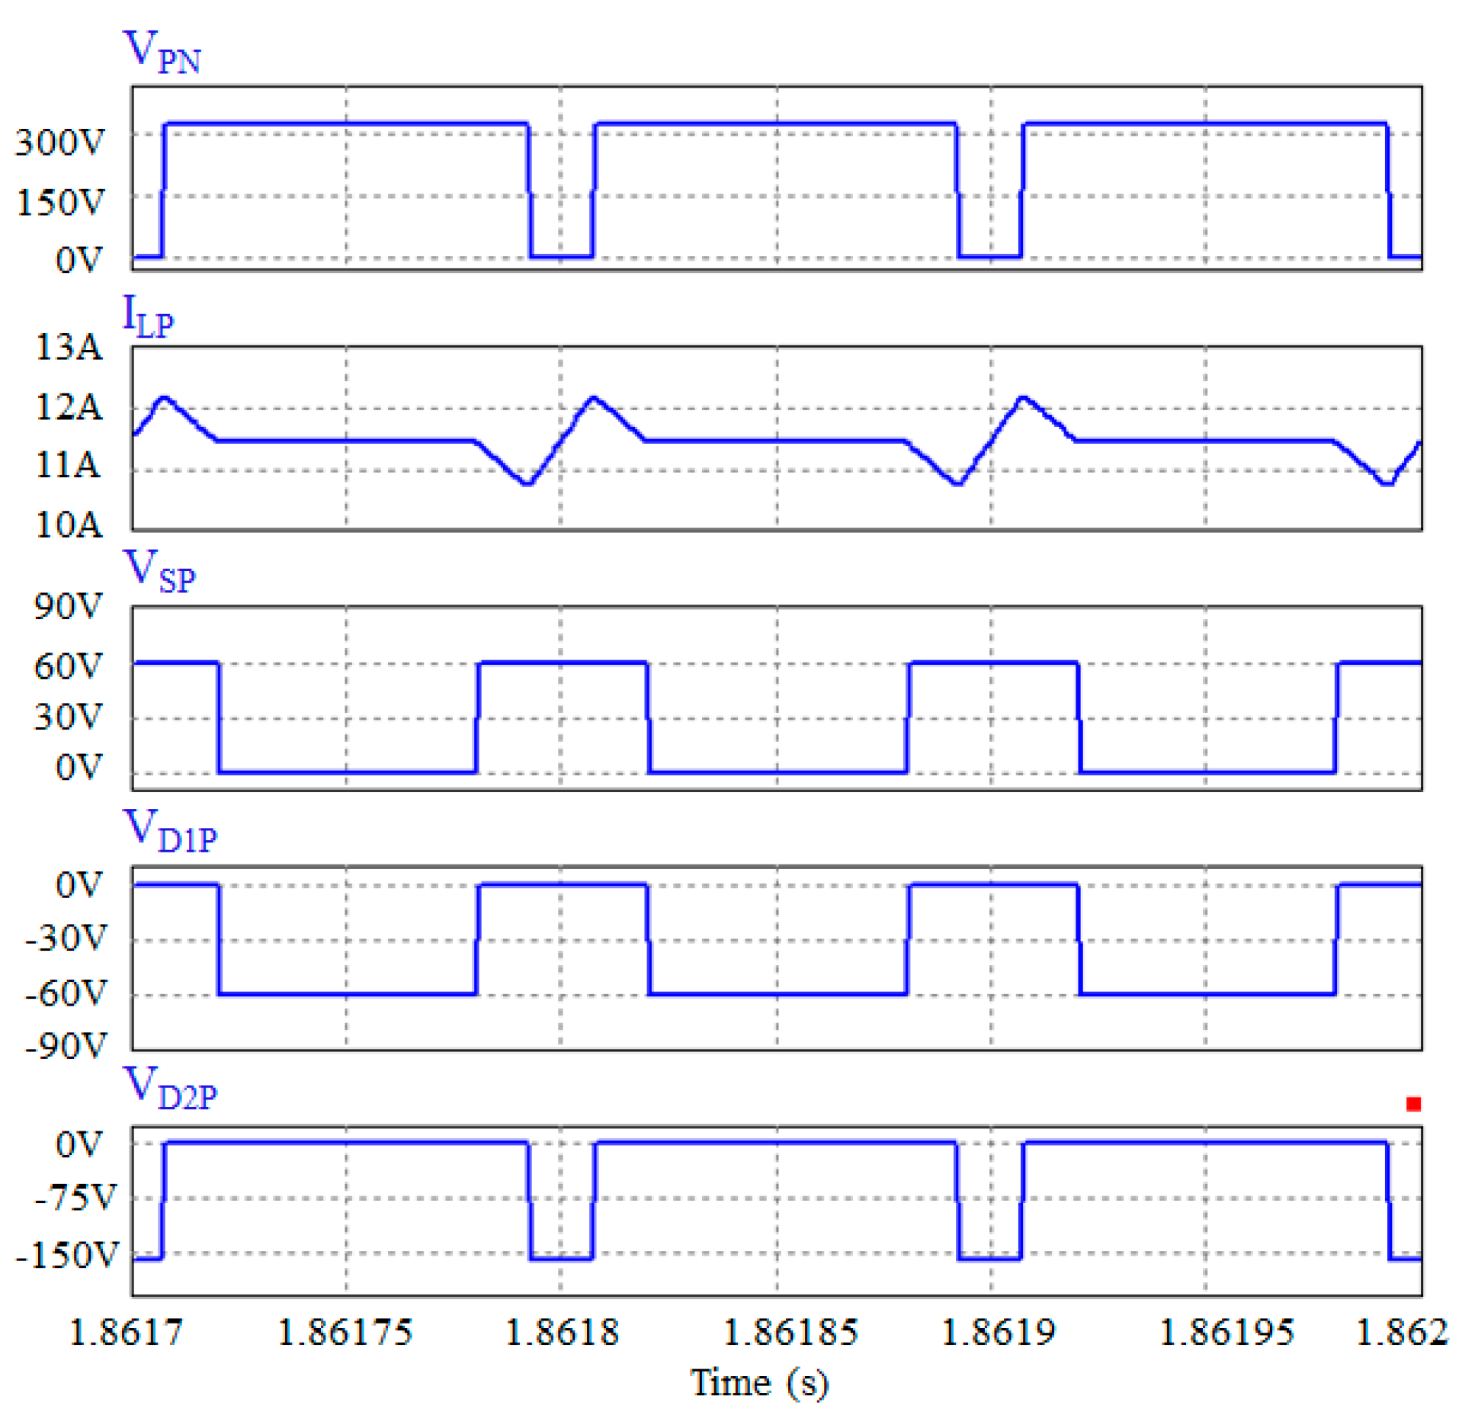
Task: Select the VD1P waveform label
Action: (170, 830)
